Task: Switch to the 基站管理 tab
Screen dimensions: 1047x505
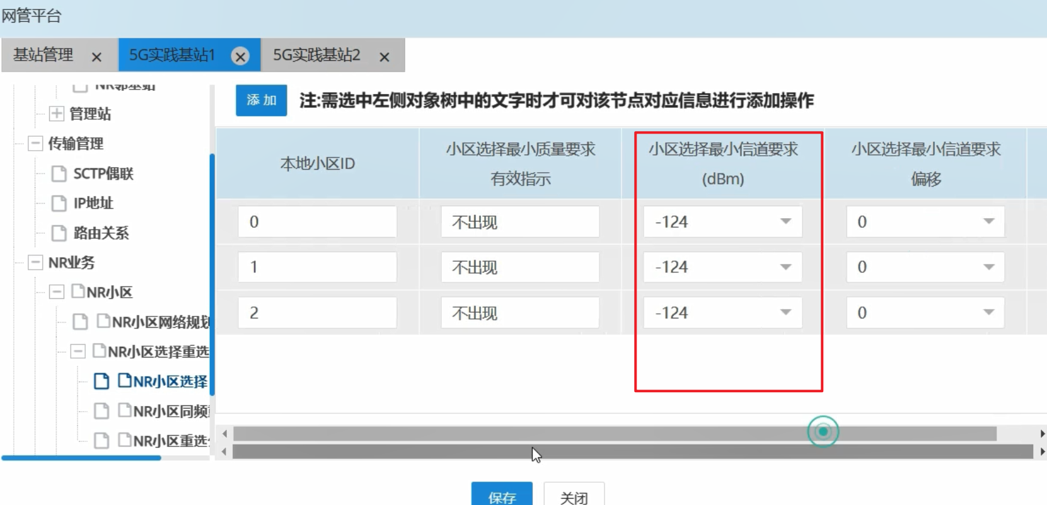Action: (x=43, y=55)
